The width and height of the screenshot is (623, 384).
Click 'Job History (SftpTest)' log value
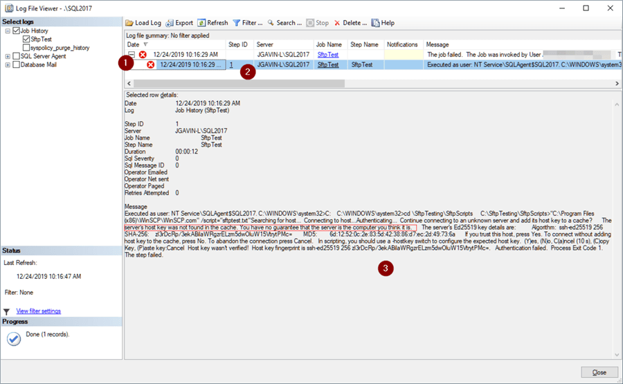(202, 111)
